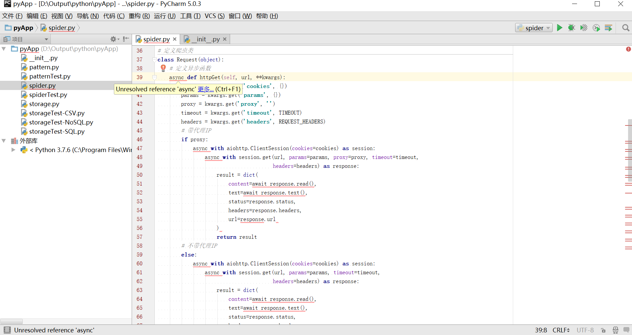
Task: Change line ending via CRLF selector
Action: [561, 330]
